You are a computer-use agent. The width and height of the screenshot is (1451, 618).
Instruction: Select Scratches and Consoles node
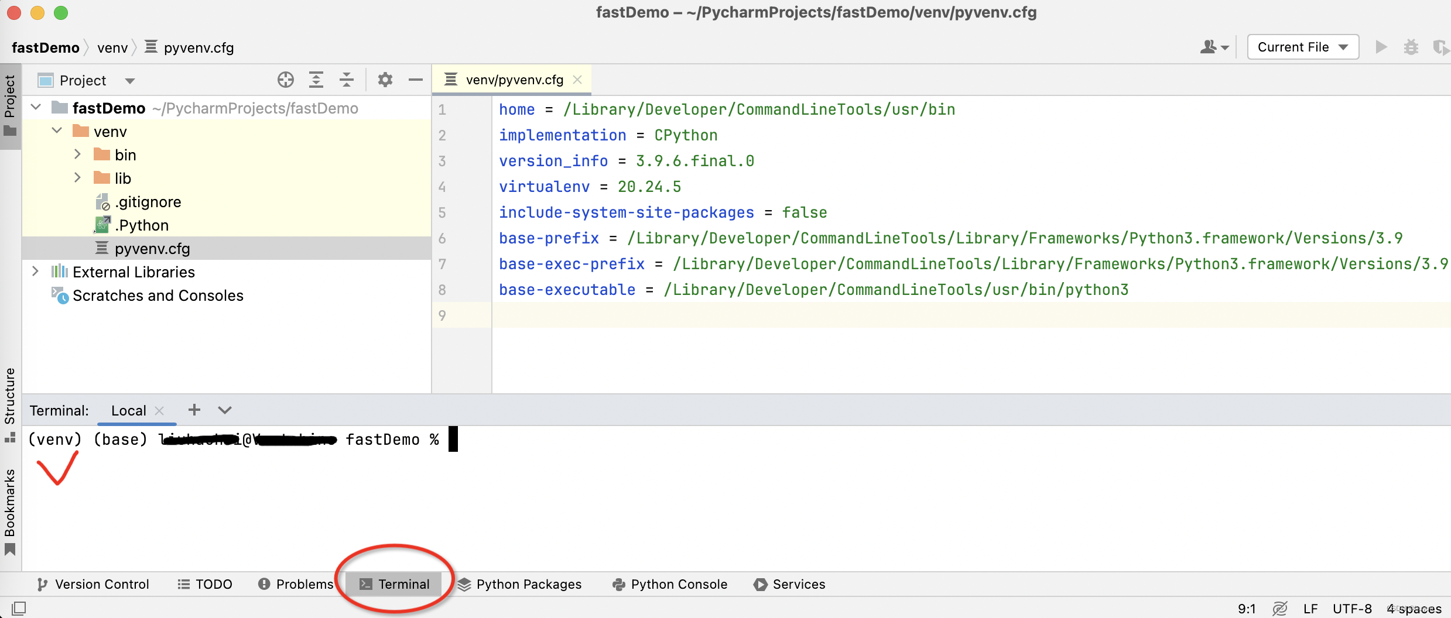click(x=158, y=296)
